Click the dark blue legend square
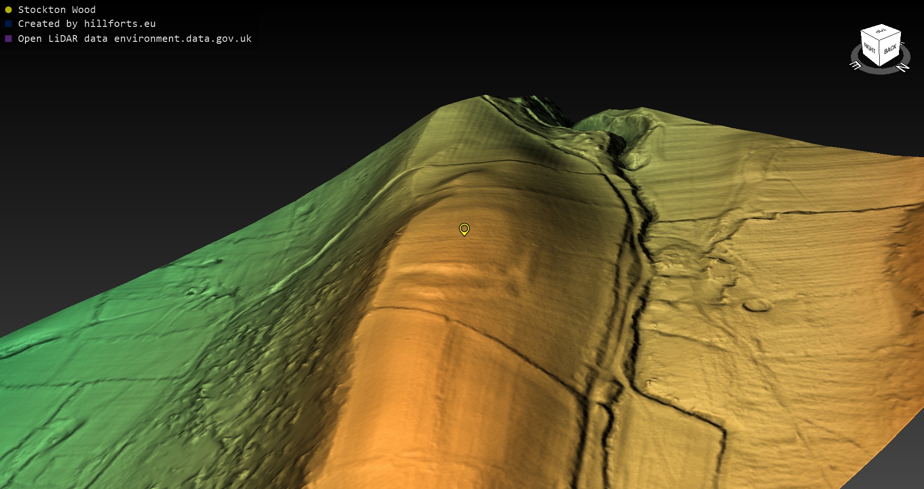Image resolution: width=924 pixels, height=489 pixels. tap(8, 24)
